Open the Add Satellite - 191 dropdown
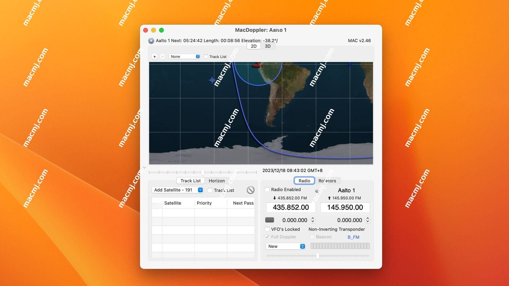Screen dimensions: 509x286 [x=177, y=190]
